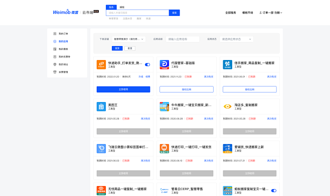This screenshot has width=330, height=196.
Task: Click 再次购买 on the 快递打印 card
Action: pyautogui.click(x=209, y=160)
